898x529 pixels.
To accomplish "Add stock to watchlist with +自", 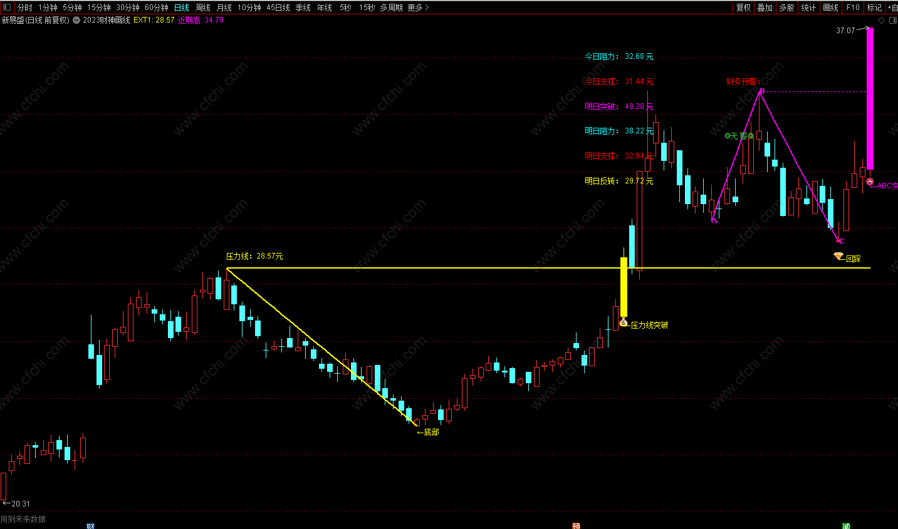I will point(892,8).
